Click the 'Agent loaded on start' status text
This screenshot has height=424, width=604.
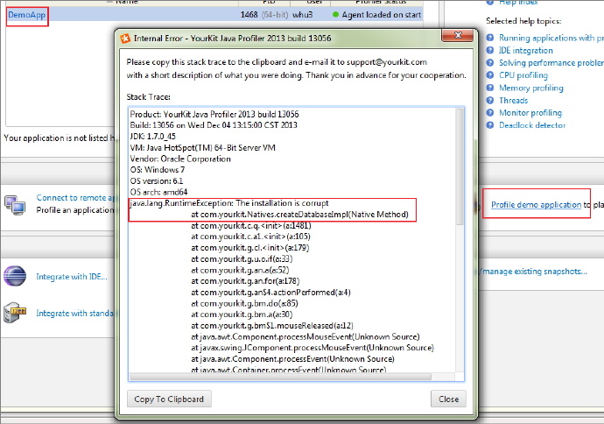click(x=382, y=15)
